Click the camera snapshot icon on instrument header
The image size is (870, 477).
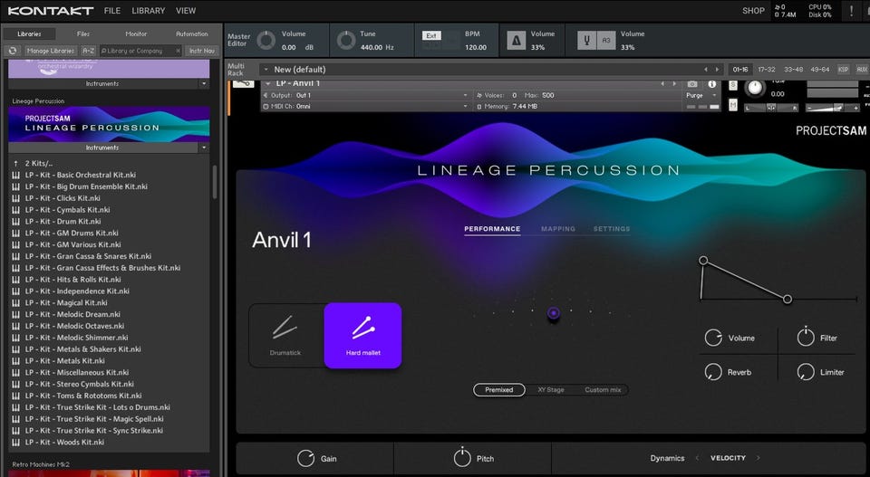[x=692, y=83]
